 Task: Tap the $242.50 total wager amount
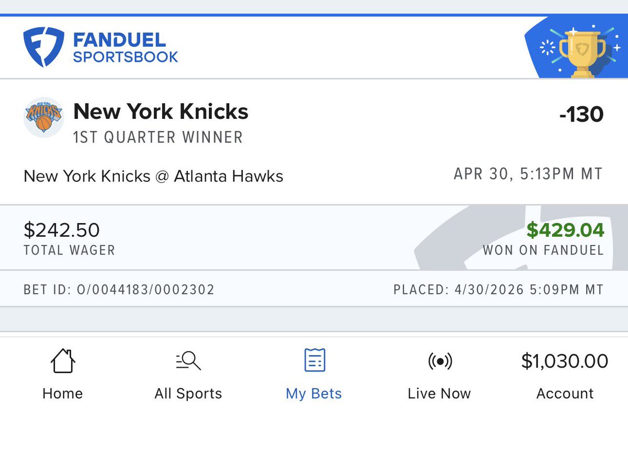[62, 230]
